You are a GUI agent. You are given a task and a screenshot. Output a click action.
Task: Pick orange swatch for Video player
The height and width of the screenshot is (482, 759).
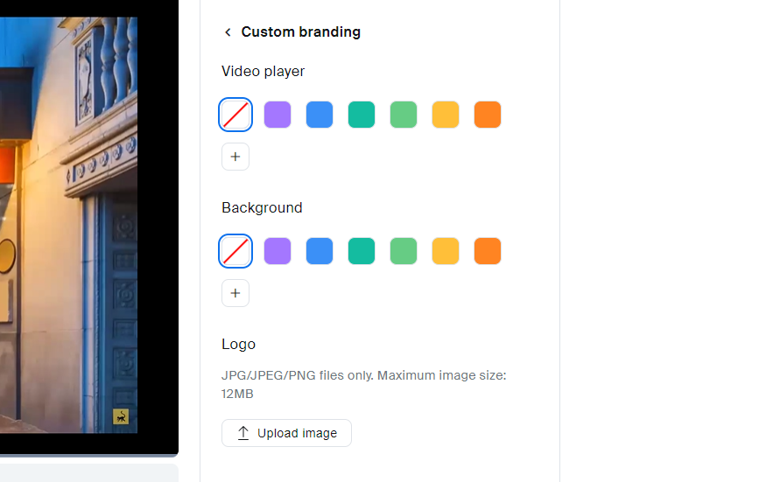tap(488, 115)
